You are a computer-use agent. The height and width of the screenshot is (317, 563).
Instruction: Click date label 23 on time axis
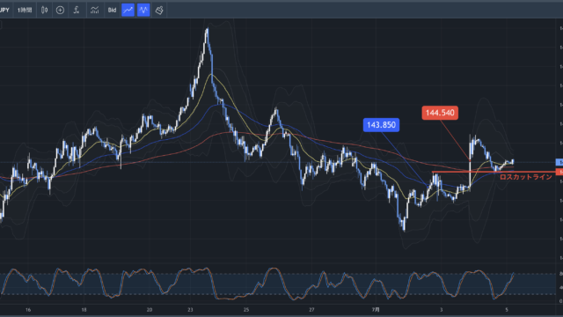point(190,309)
